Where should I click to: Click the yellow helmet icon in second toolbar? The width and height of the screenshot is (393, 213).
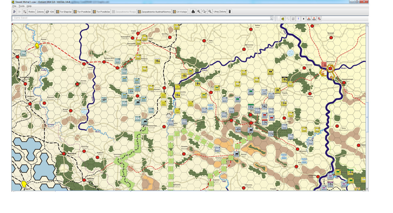[x=282, y=19]
